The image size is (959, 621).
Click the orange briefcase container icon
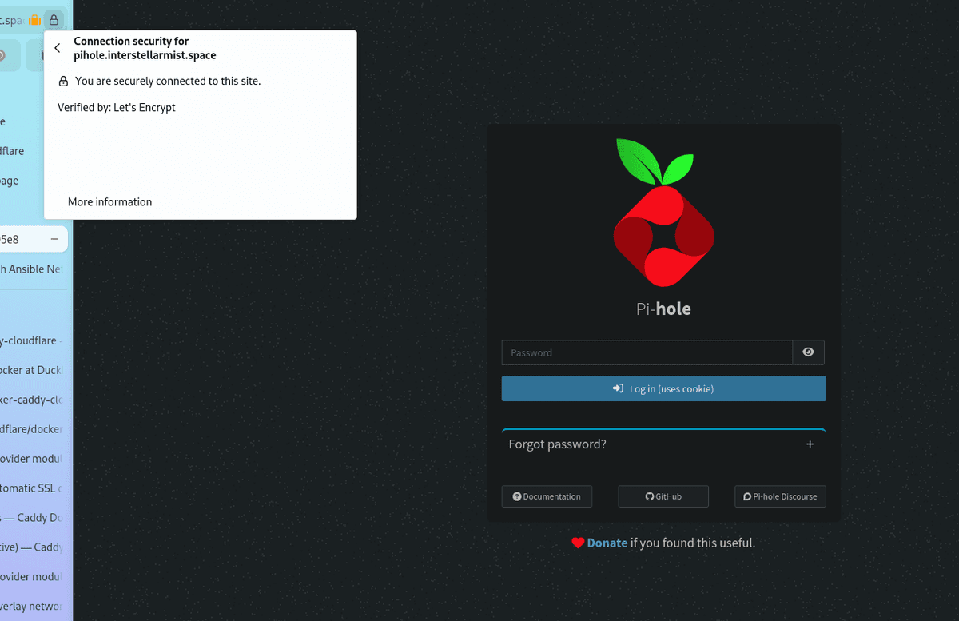pyautogui.click(x=34, y=20)
